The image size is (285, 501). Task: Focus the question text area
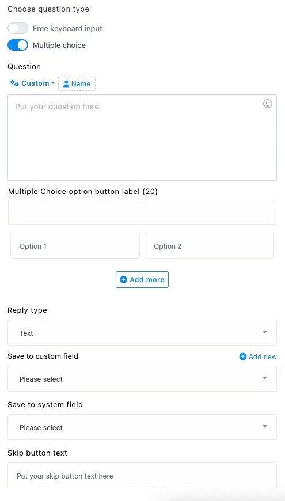click(142, 138)
